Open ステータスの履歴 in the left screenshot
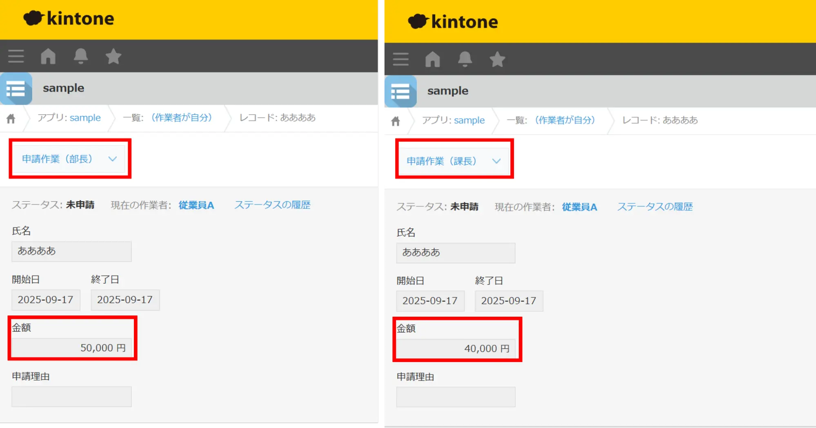The image size is (816, 428). pyautogui.click(x=272, y=205)
